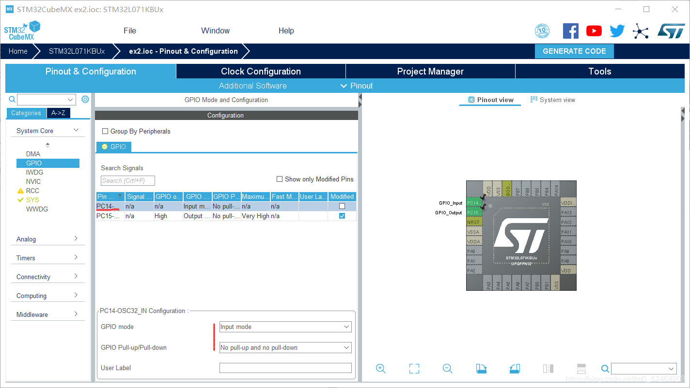Select the A->Z tab
This screenshot has height=388, width=690.
[x=58, y=113]
